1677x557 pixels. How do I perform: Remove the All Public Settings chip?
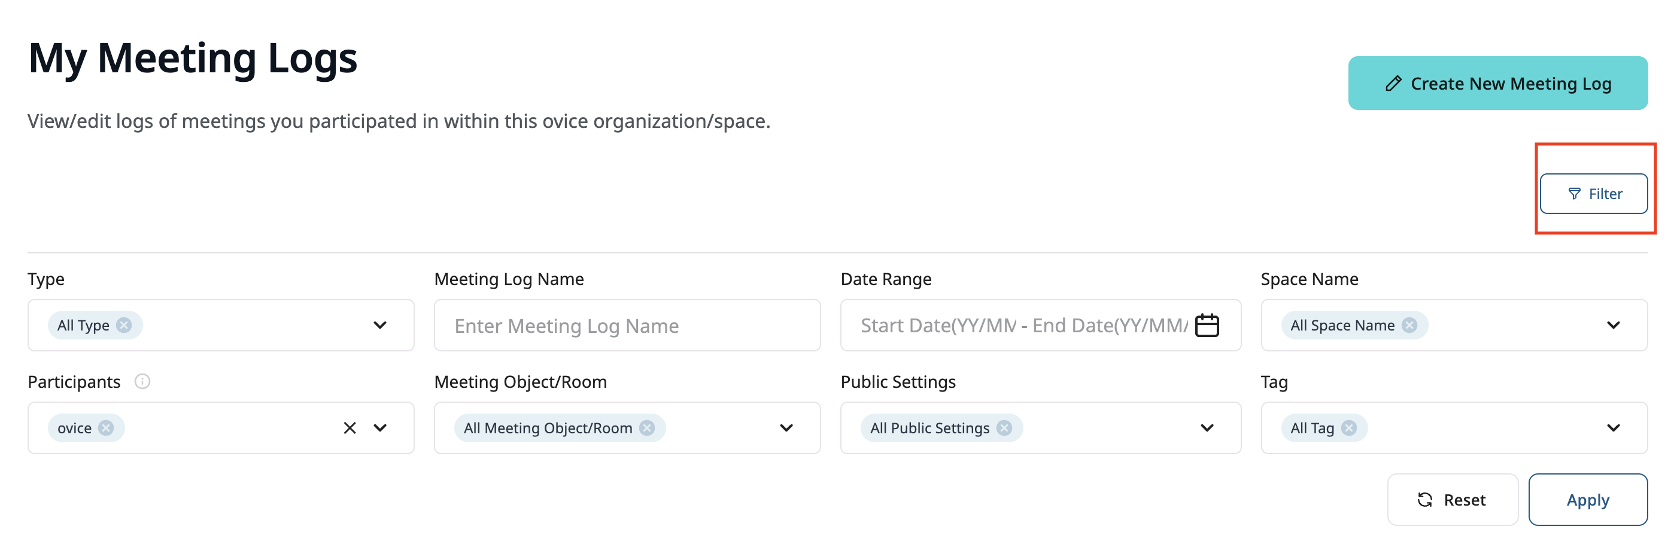coord(1004,428)
